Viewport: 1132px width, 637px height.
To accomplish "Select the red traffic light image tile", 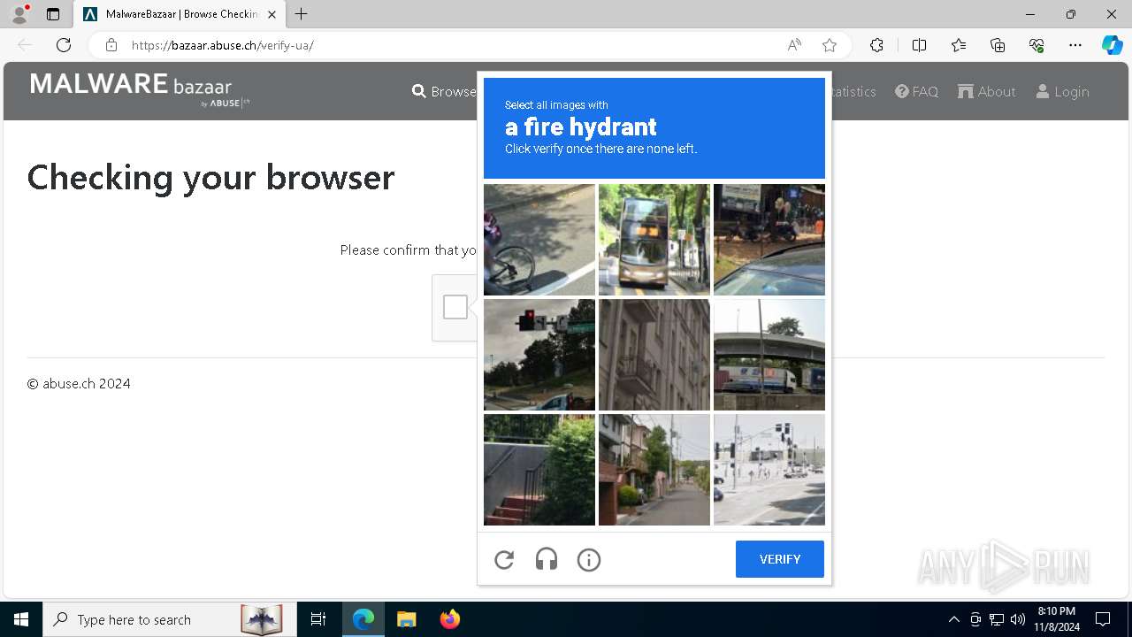I will pyautogui.click(x=539, y=355).
